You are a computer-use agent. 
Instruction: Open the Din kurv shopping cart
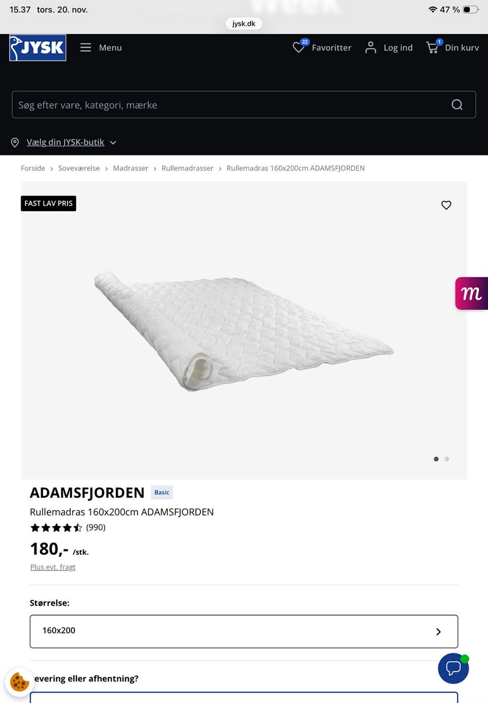[433, 47]
